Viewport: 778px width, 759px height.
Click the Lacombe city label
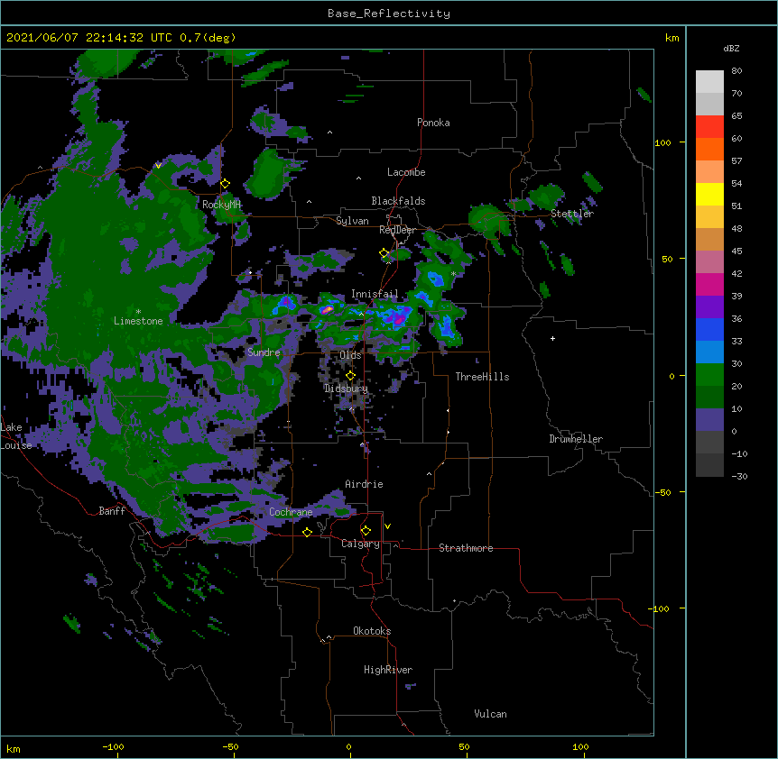tap(406, 172)
